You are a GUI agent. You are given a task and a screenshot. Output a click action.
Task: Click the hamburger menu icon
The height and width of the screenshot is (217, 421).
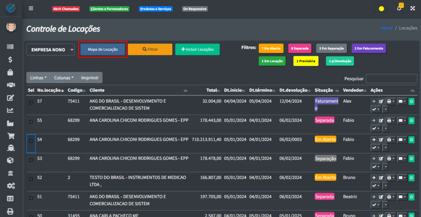(31, 9)
